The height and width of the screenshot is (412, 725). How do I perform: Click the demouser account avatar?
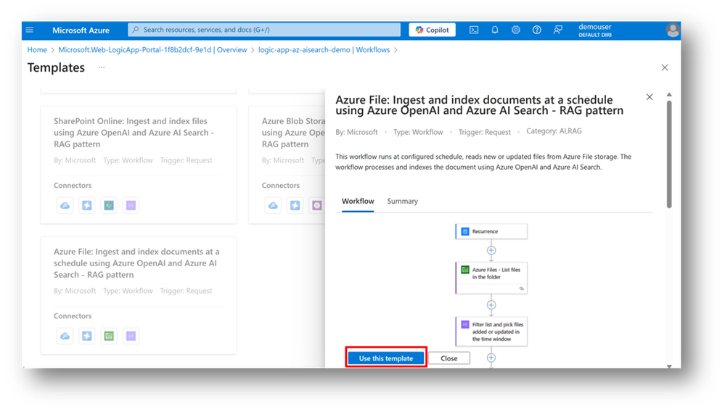click(x=673, y=30)
